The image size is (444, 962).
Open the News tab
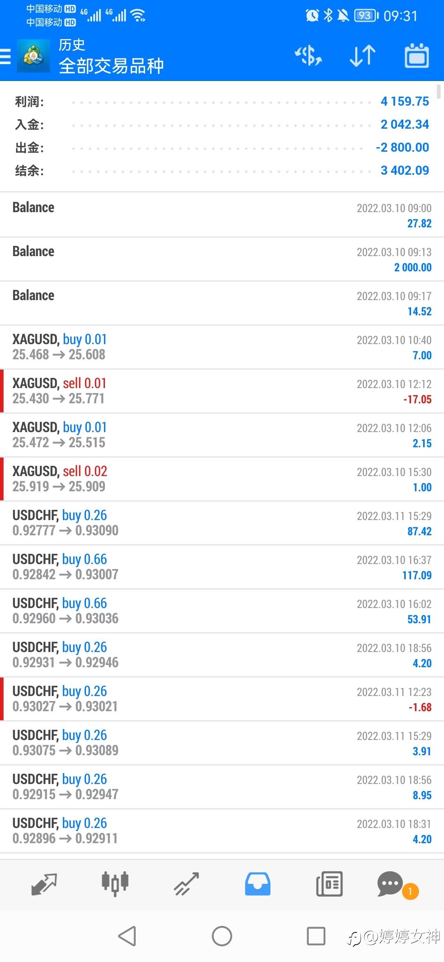click(329, 884)
